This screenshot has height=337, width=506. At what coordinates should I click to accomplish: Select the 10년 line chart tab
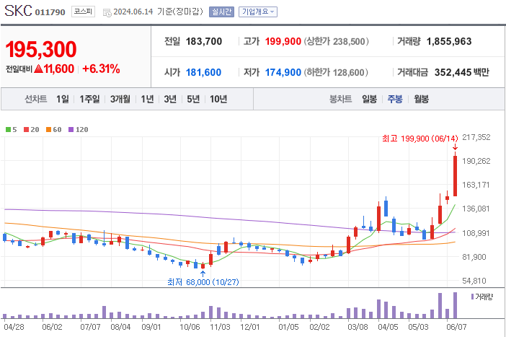(x=218, y=99)
